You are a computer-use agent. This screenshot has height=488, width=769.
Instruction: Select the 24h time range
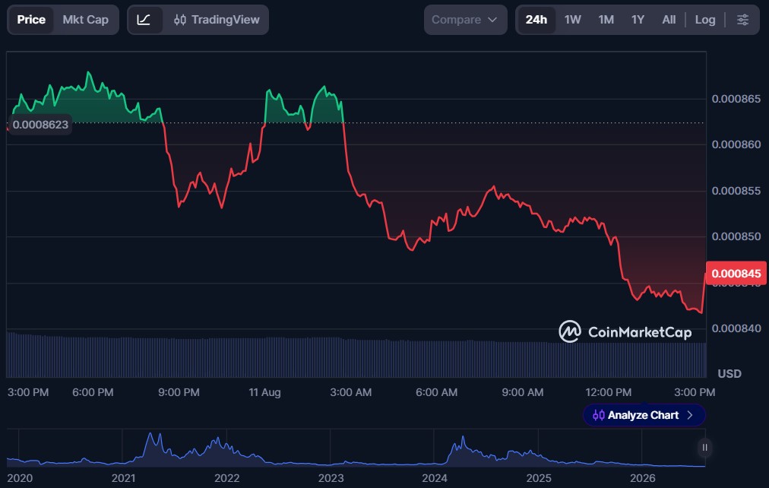coord(536,20)
